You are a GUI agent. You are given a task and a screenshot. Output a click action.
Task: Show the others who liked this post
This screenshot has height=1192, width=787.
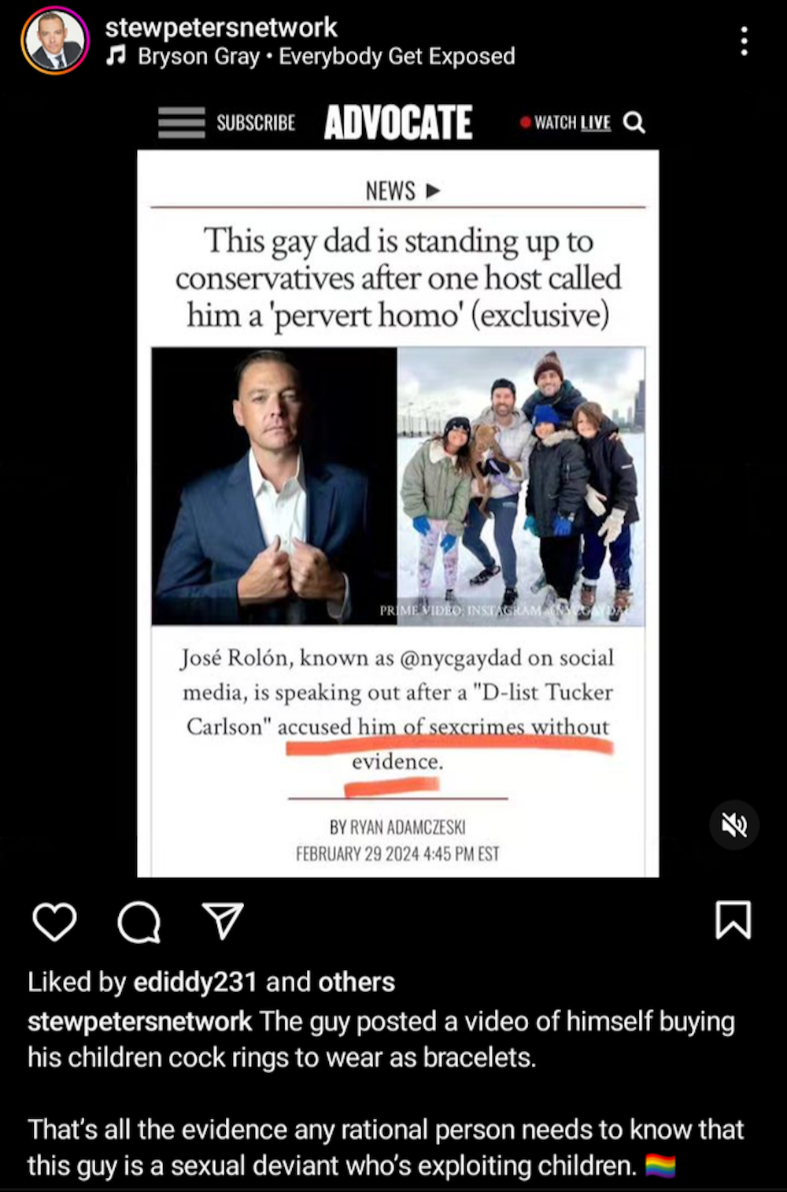[x=357, y=982]
